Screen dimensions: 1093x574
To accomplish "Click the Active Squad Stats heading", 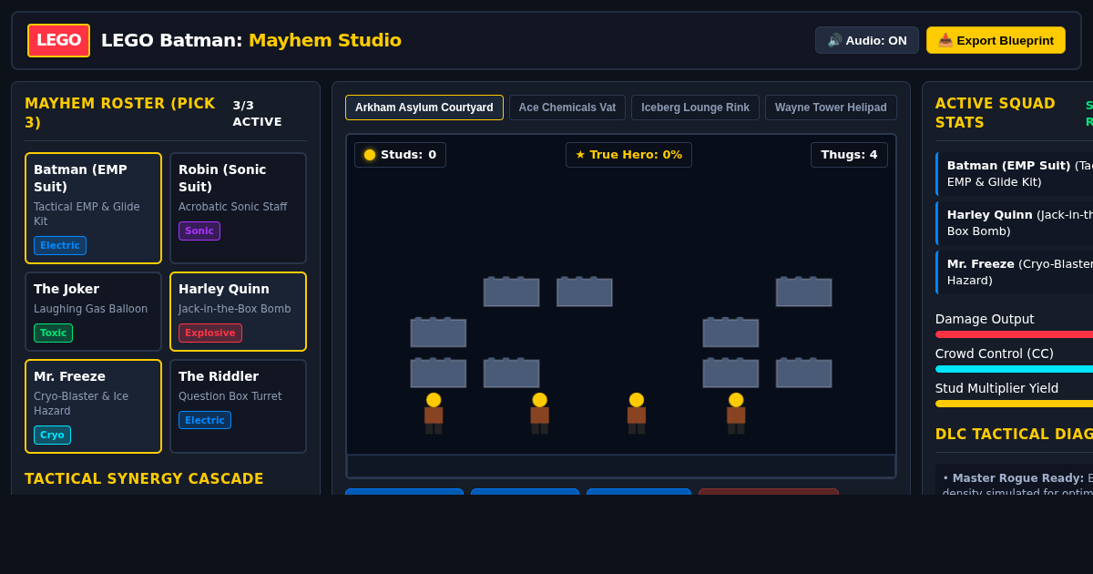I will (996, 113).
